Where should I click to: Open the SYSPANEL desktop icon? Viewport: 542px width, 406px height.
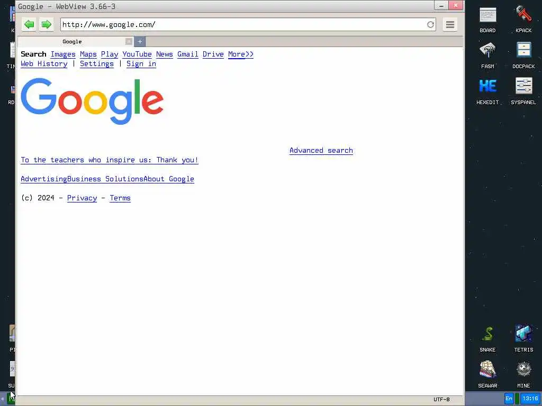(x=523, y=91)
